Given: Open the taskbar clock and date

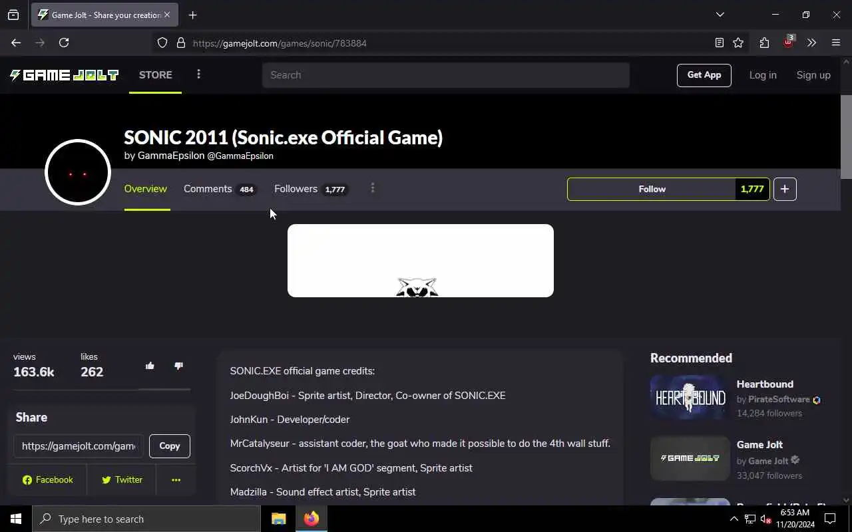Looking at the screenshot, I should tap(795, 519).
